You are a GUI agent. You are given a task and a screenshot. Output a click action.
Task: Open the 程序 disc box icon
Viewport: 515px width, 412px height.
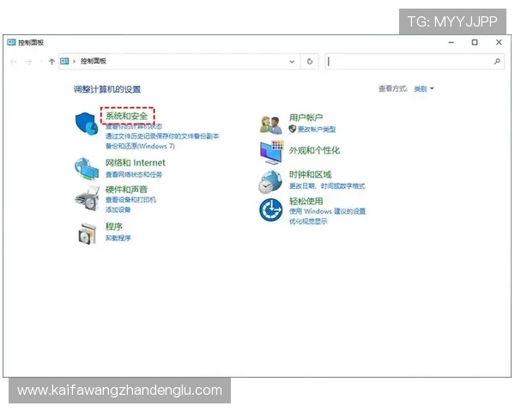click(88, 233)
